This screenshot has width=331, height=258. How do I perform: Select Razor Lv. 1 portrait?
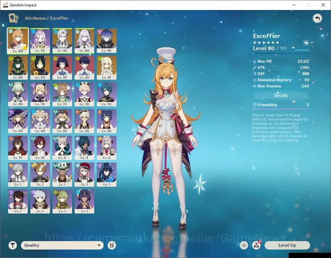[40, 202]
